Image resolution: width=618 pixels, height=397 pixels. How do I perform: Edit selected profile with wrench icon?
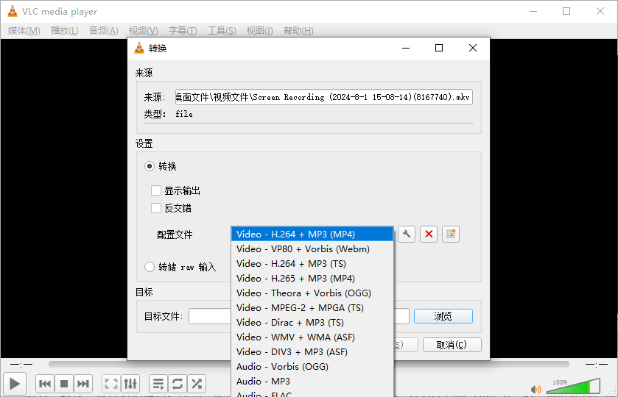point(407,234)
